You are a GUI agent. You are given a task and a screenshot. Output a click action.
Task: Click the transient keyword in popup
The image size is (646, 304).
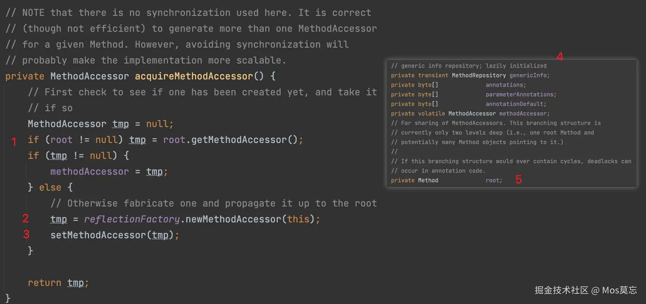(433, 75)
